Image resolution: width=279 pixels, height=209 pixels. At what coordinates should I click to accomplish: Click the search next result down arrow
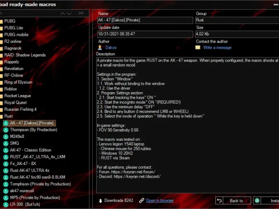[x=69, y=14]
